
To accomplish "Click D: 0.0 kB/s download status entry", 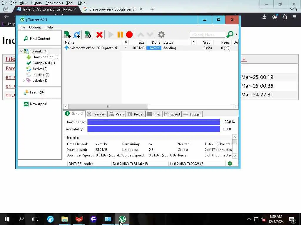I will 130,164.
